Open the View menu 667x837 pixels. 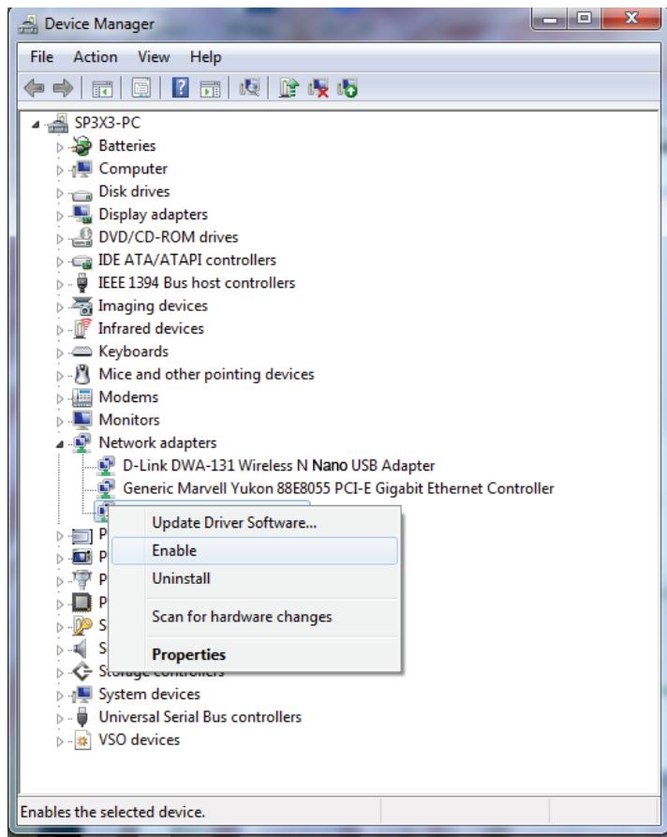coord(154,56)
